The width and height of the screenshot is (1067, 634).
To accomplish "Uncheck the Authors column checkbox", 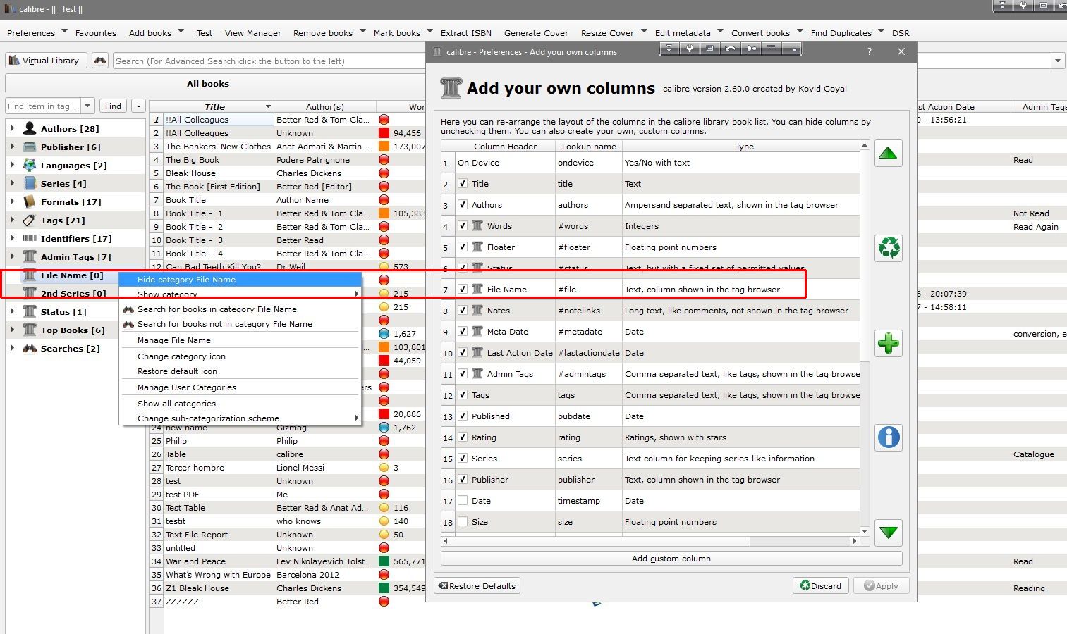I will [463, 204].
